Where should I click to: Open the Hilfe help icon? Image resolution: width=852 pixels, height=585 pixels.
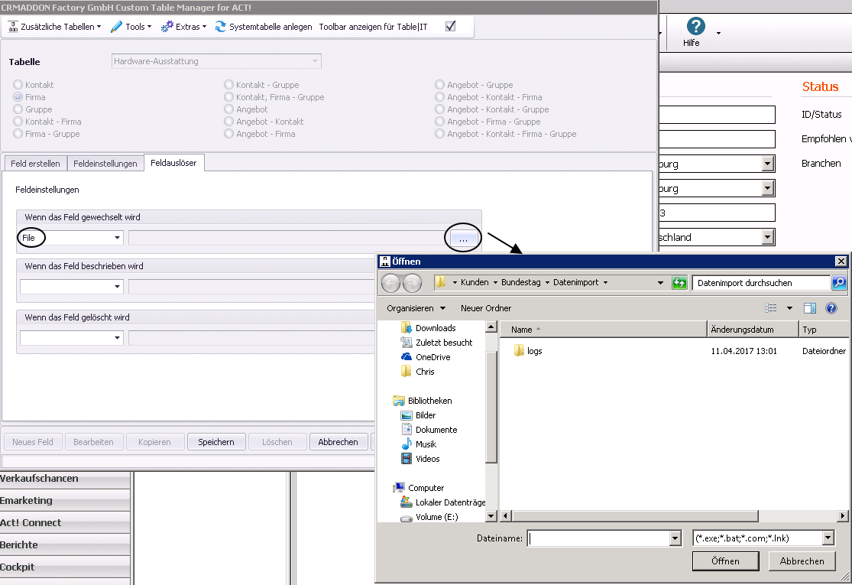[x=695, y=26]
